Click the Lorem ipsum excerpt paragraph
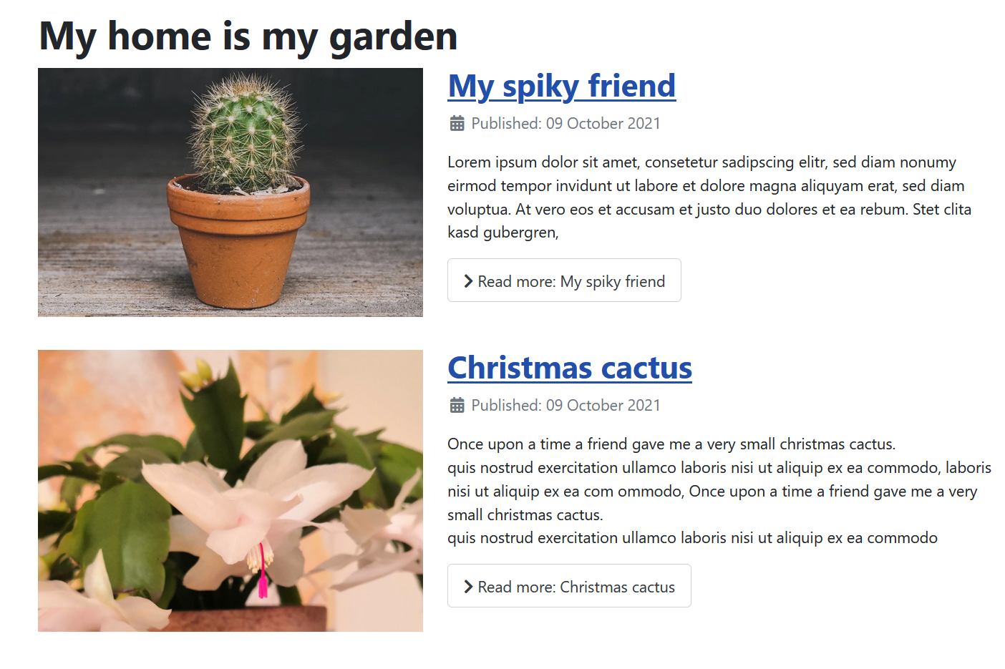This screenshot has height=669, width=1005. click(709, 197)
